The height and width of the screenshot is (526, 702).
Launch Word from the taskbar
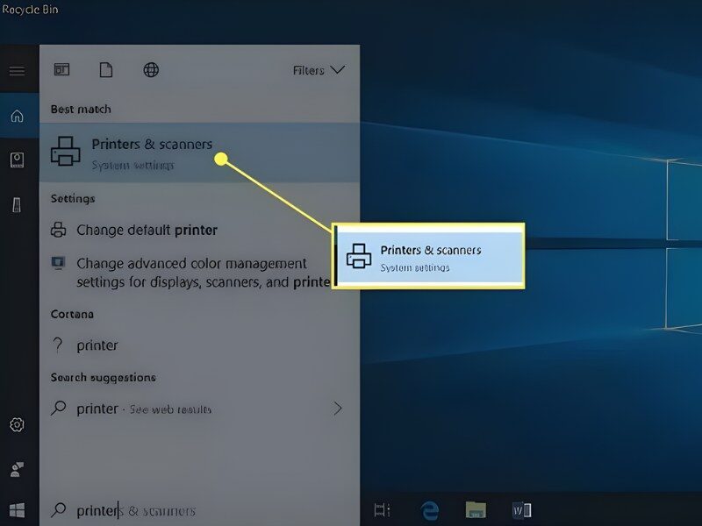pyautogui.click(x=521, y=510)
